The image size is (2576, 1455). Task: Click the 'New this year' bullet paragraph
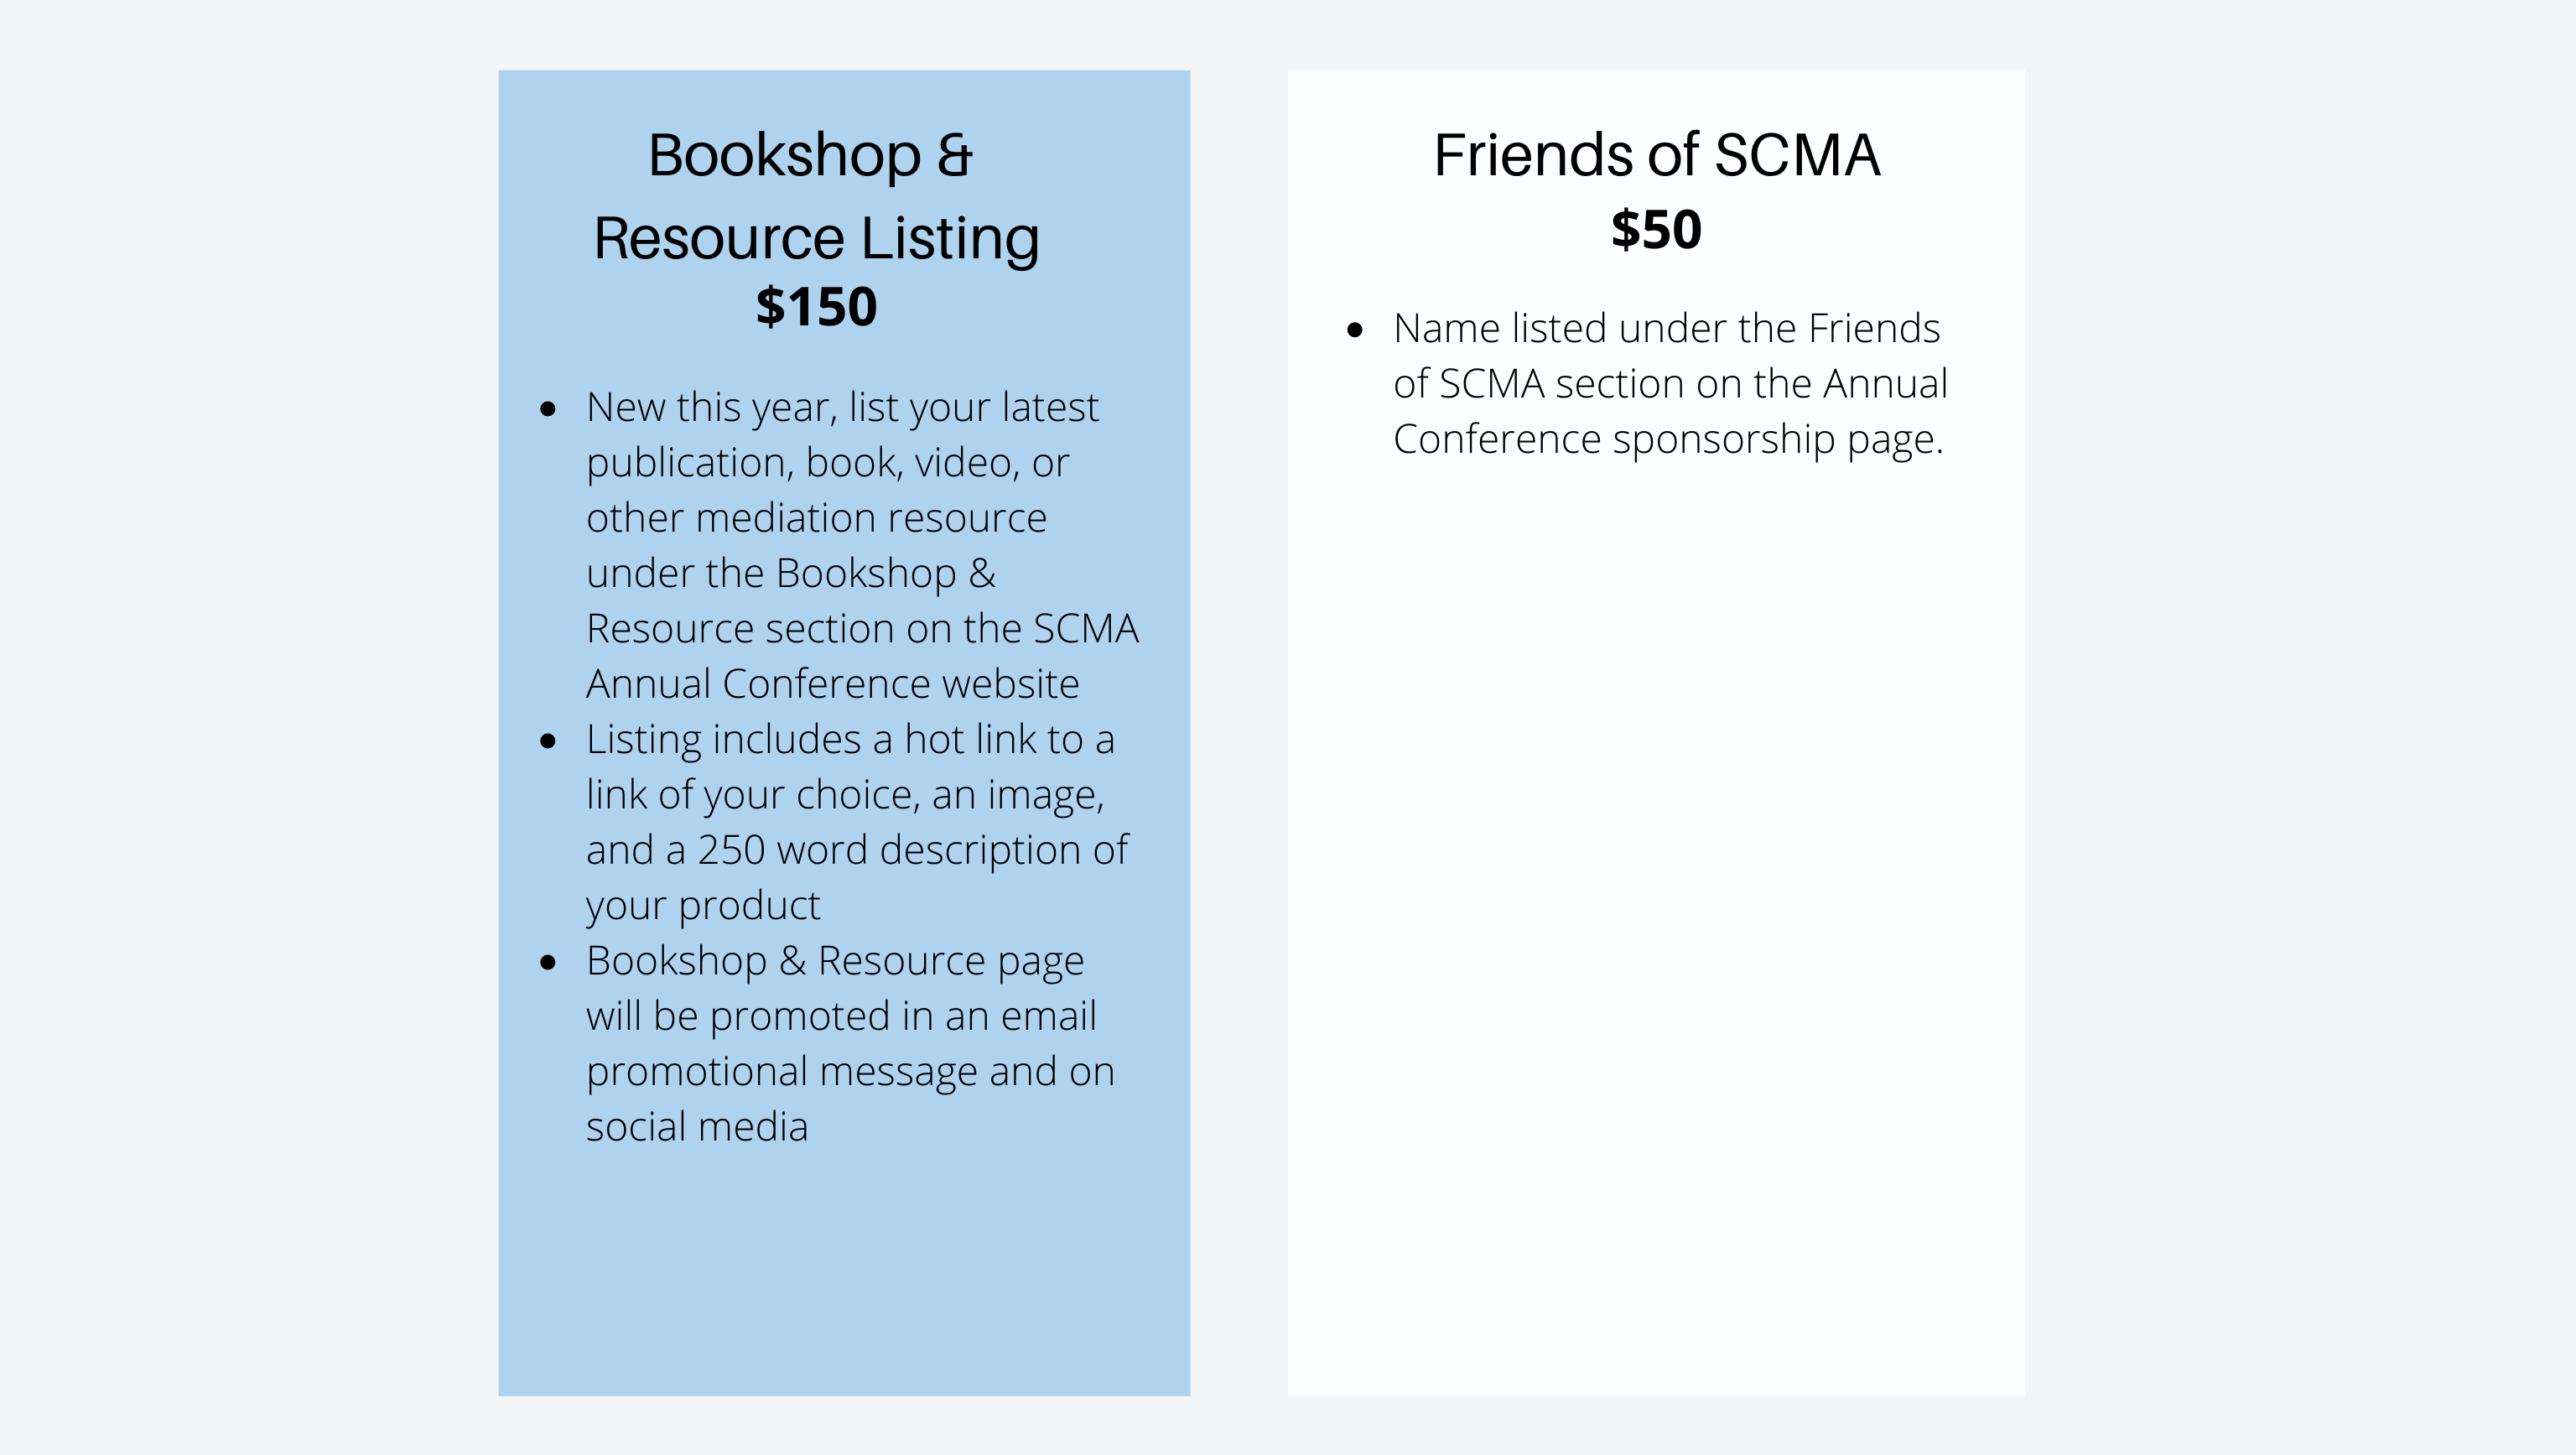862,545
